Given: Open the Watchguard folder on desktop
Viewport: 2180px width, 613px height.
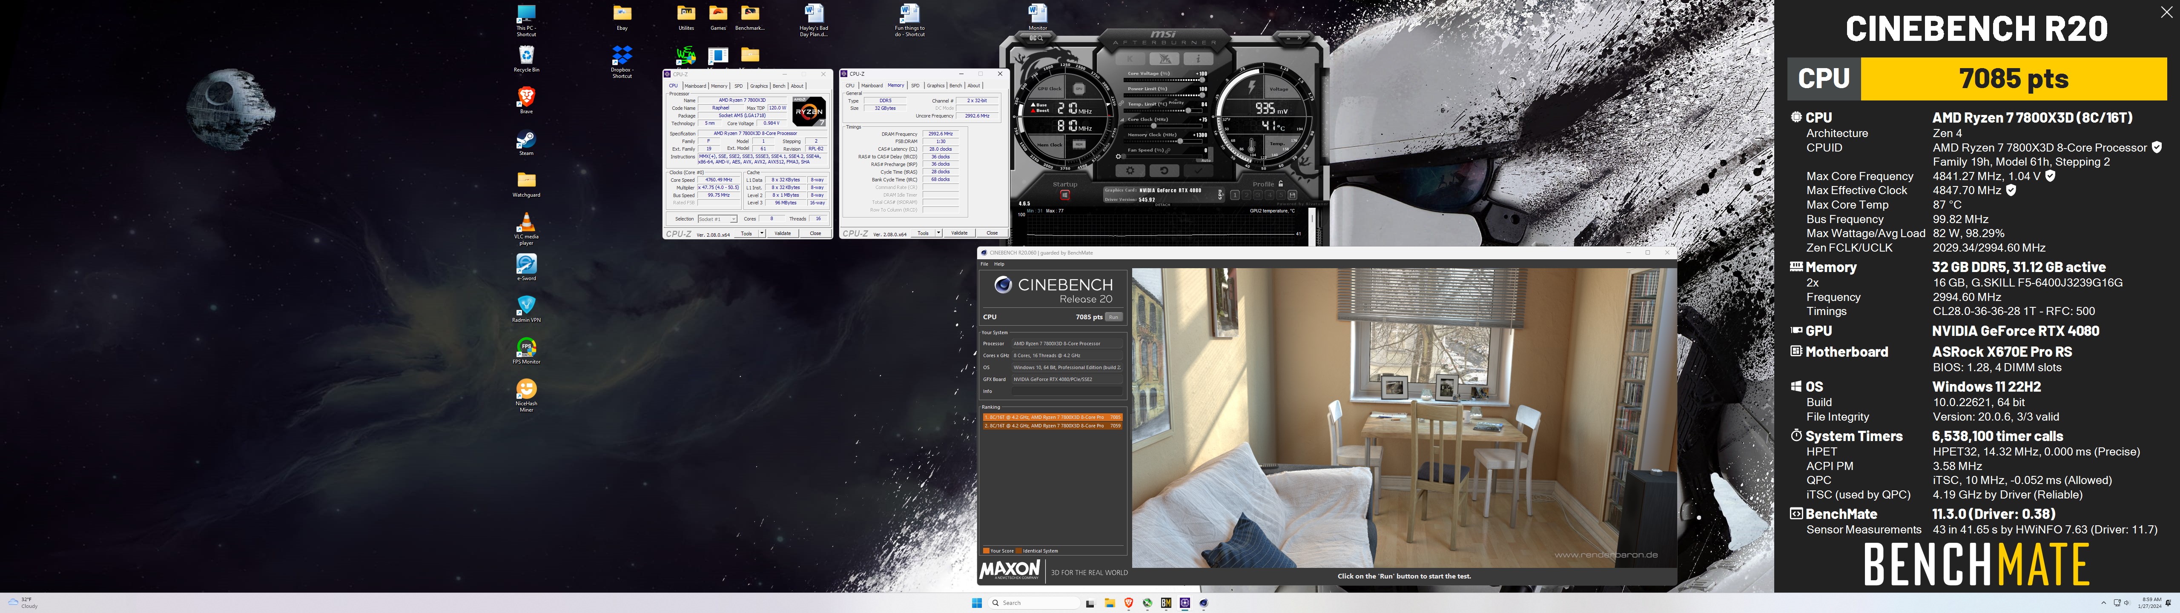Looking at the screenshot, I should 526,184.
